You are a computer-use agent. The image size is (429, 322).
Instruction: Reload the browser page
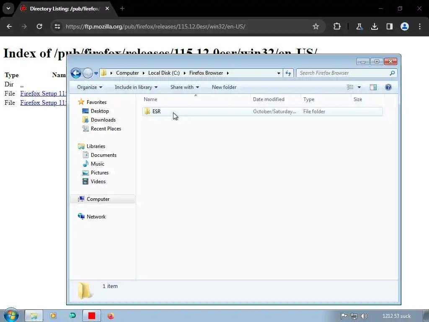(39, 26)
